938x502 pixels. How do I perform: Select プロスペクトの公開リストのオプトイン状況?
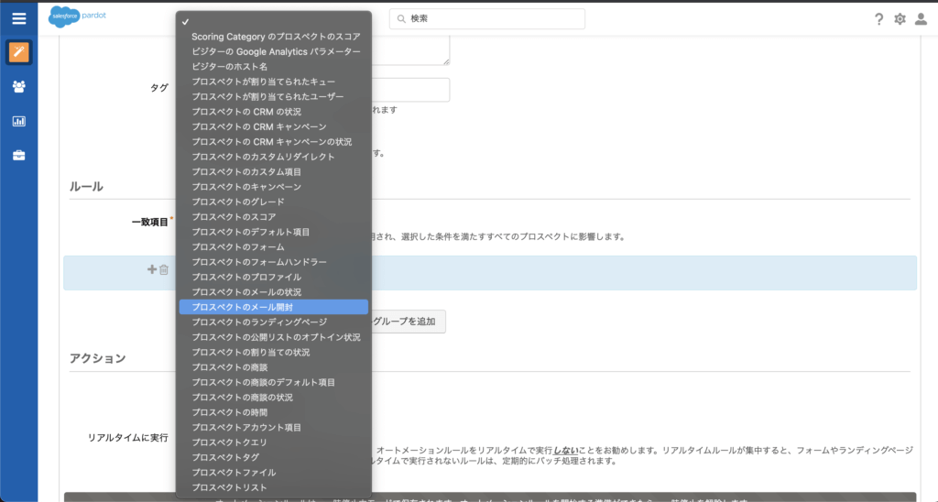click(273, 337)
